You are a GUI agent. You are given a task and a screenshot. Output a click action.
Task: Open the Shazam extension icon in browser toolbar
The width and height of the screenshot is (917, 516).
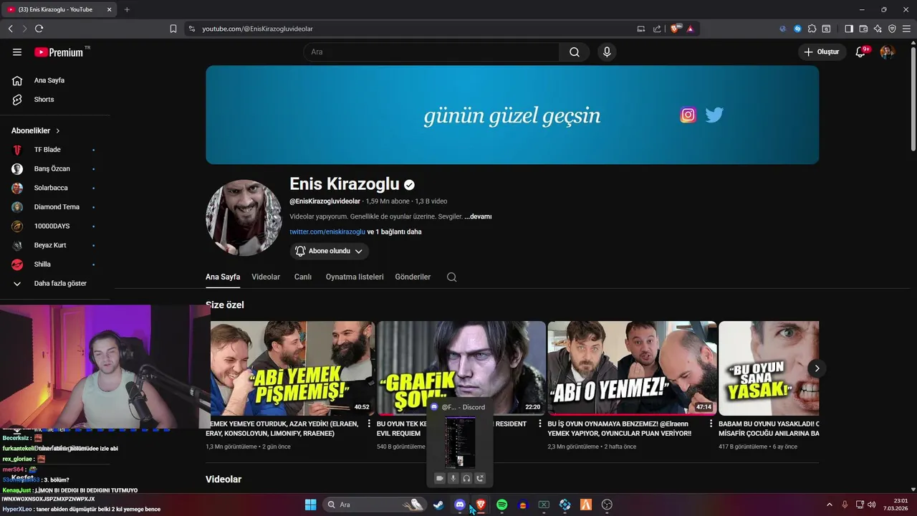tap(797, 29)
